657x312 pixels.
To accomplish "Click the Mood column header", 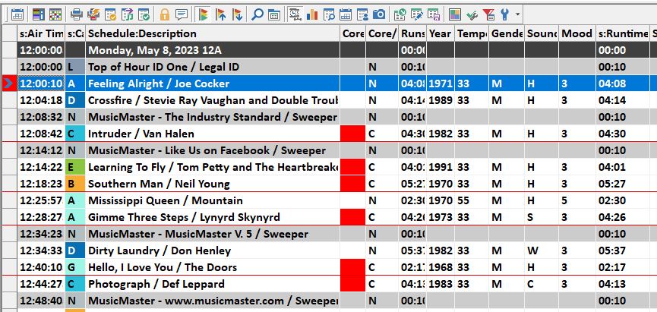I will click(576, 33).
